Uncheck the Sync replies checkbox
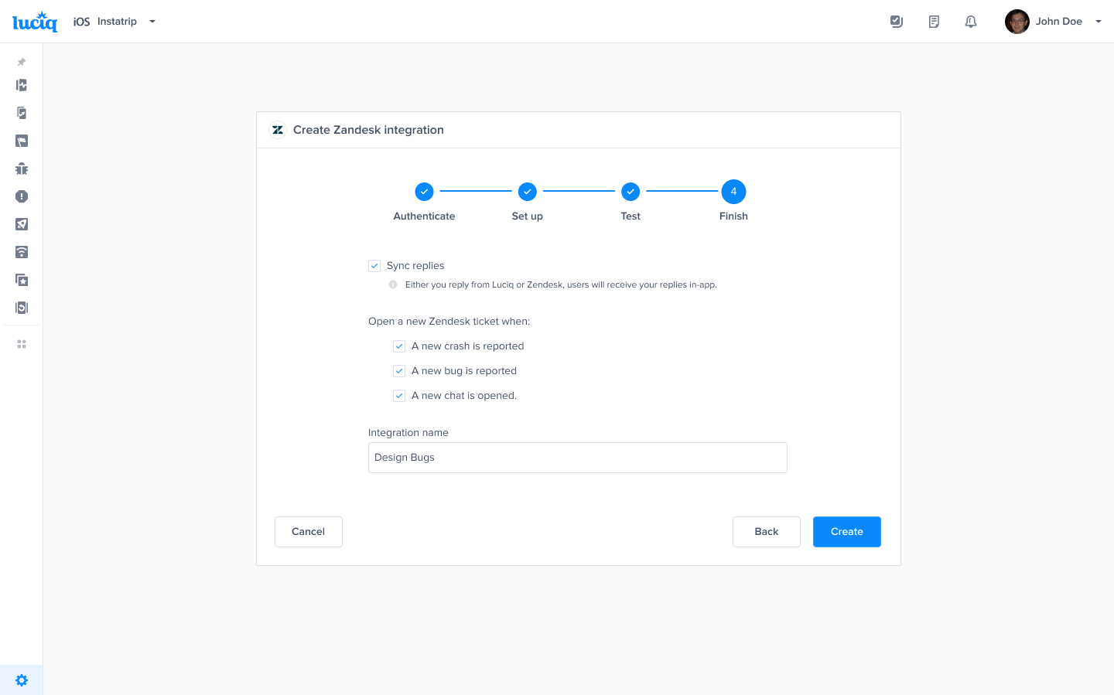The image size is (1114, 695). [374, 265]
